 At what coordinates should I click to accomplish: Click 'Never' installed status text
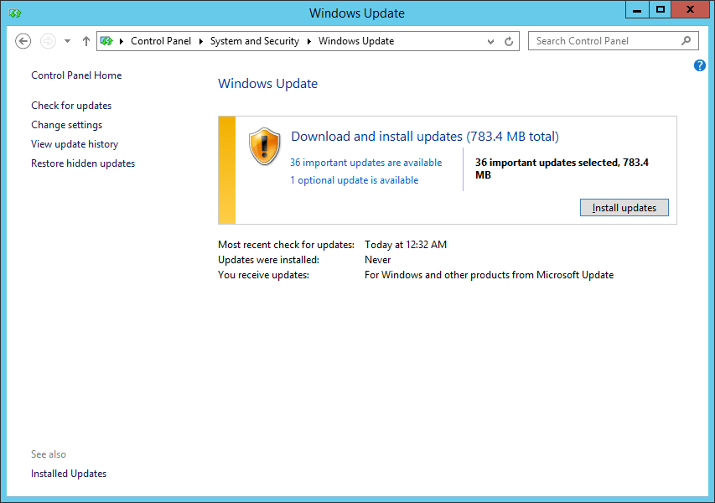coord(377,260)
